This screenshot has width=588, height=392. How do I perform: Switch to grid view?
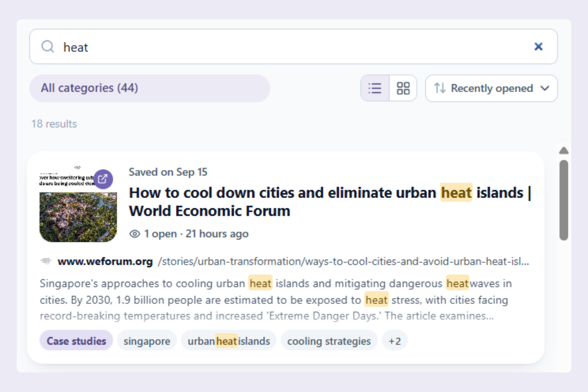click(x=403, y=88)
